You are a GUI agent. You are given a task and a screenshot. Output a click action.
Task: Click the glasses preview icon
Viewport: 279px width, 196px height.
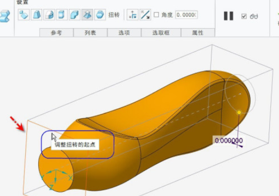pos(254,16)
